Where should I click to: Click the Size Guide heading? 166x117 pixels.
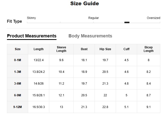(x=85, y=3)
